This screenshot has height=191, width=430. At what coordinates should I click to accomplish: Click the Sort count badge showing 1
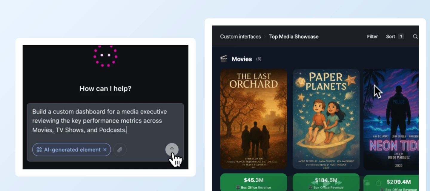click(401, 36)
